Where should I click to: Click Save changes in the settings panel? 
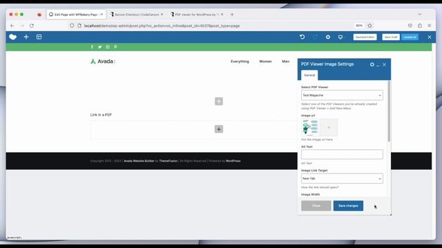click(x=348, y=206)
